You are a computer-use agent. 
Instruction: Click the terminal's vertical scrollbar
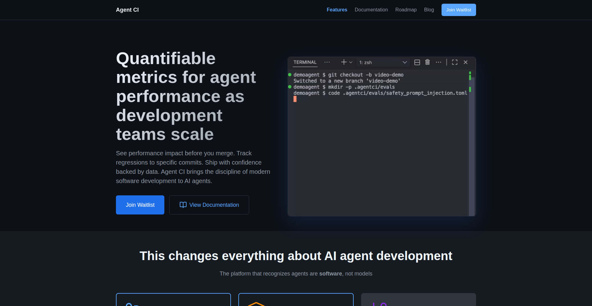click(472, 145)
